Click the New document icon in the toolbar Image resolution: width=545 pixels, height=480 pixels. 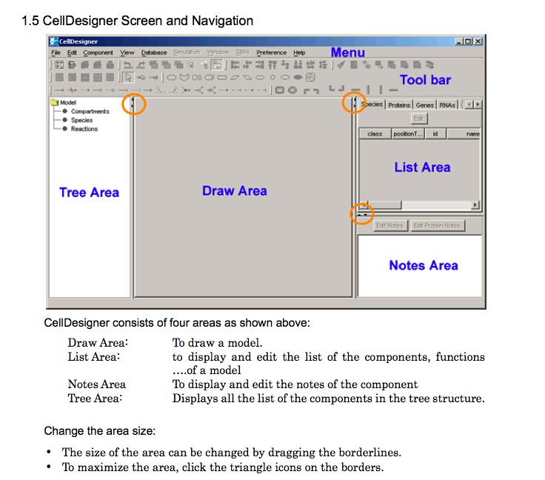58,65
